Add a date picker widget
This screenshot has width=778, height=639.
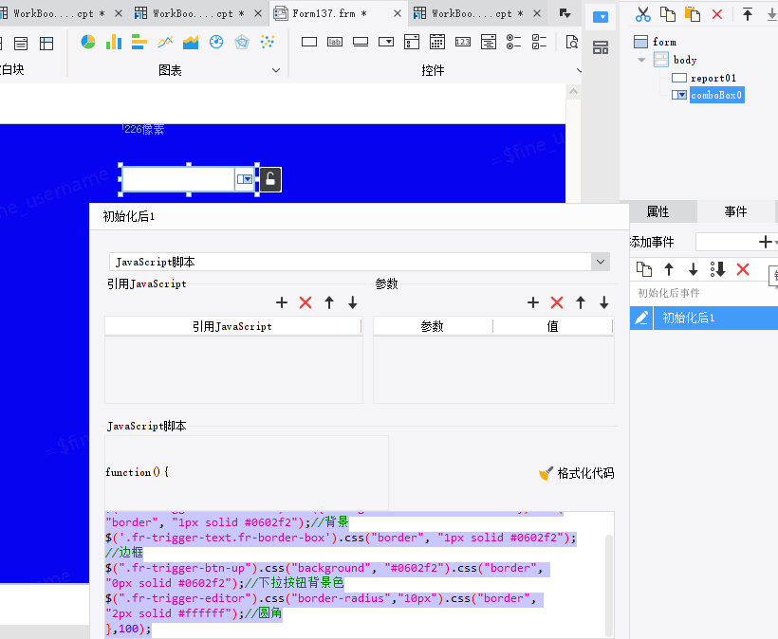coord(437,42)
